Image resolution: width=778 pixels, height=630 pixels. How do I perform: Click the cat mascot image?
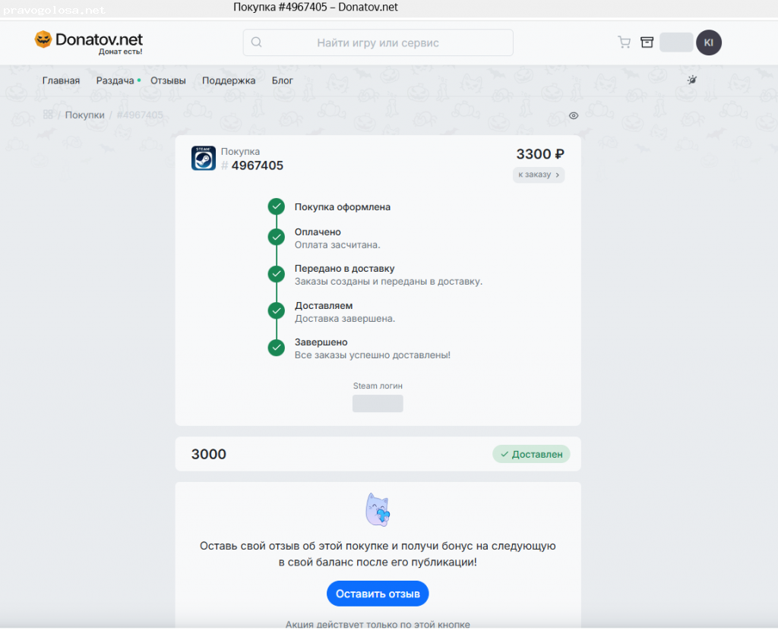378,509
